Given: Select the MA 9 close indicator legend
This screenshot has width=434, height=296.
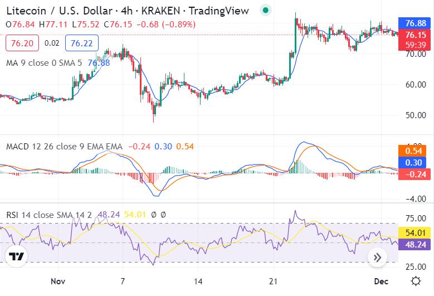Looking at the screenshot, I should [43, 63].
